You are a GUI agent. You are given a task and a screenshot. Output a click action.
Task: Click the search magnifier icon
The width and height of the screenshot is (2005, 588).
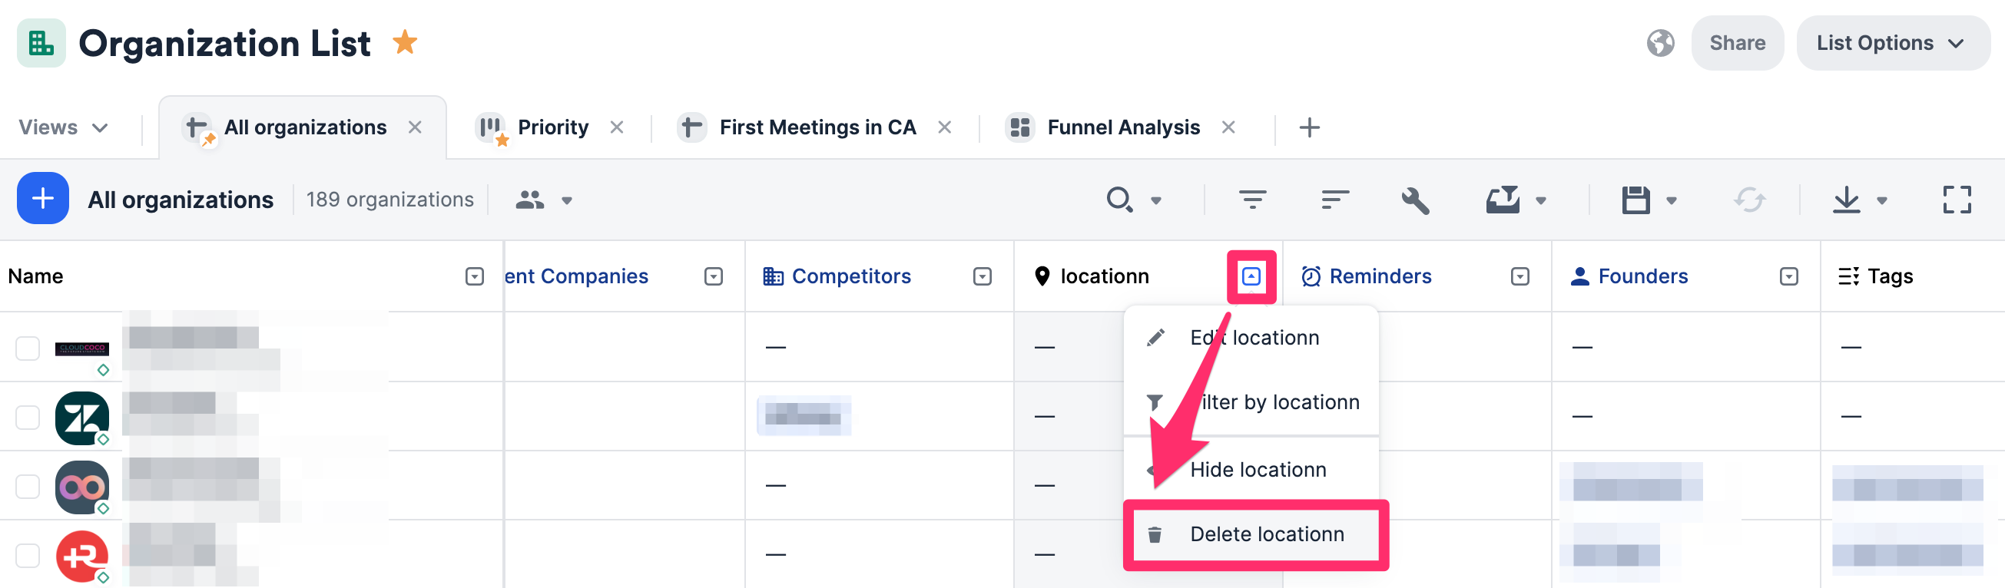pos(1119,200)
